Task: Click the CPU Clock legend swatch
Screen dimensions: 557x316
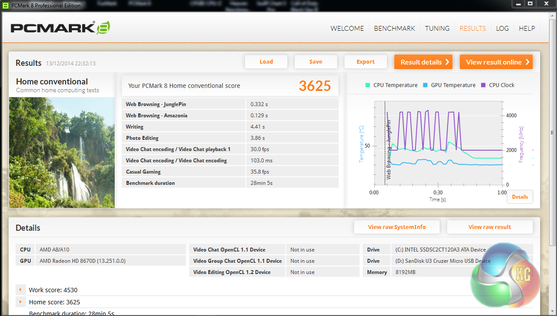Action: tap(483, 85)
